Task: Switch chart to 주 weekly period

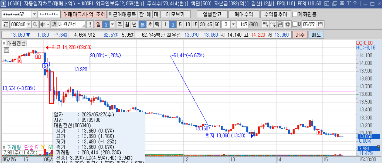Action: click(x=120, y=25)
